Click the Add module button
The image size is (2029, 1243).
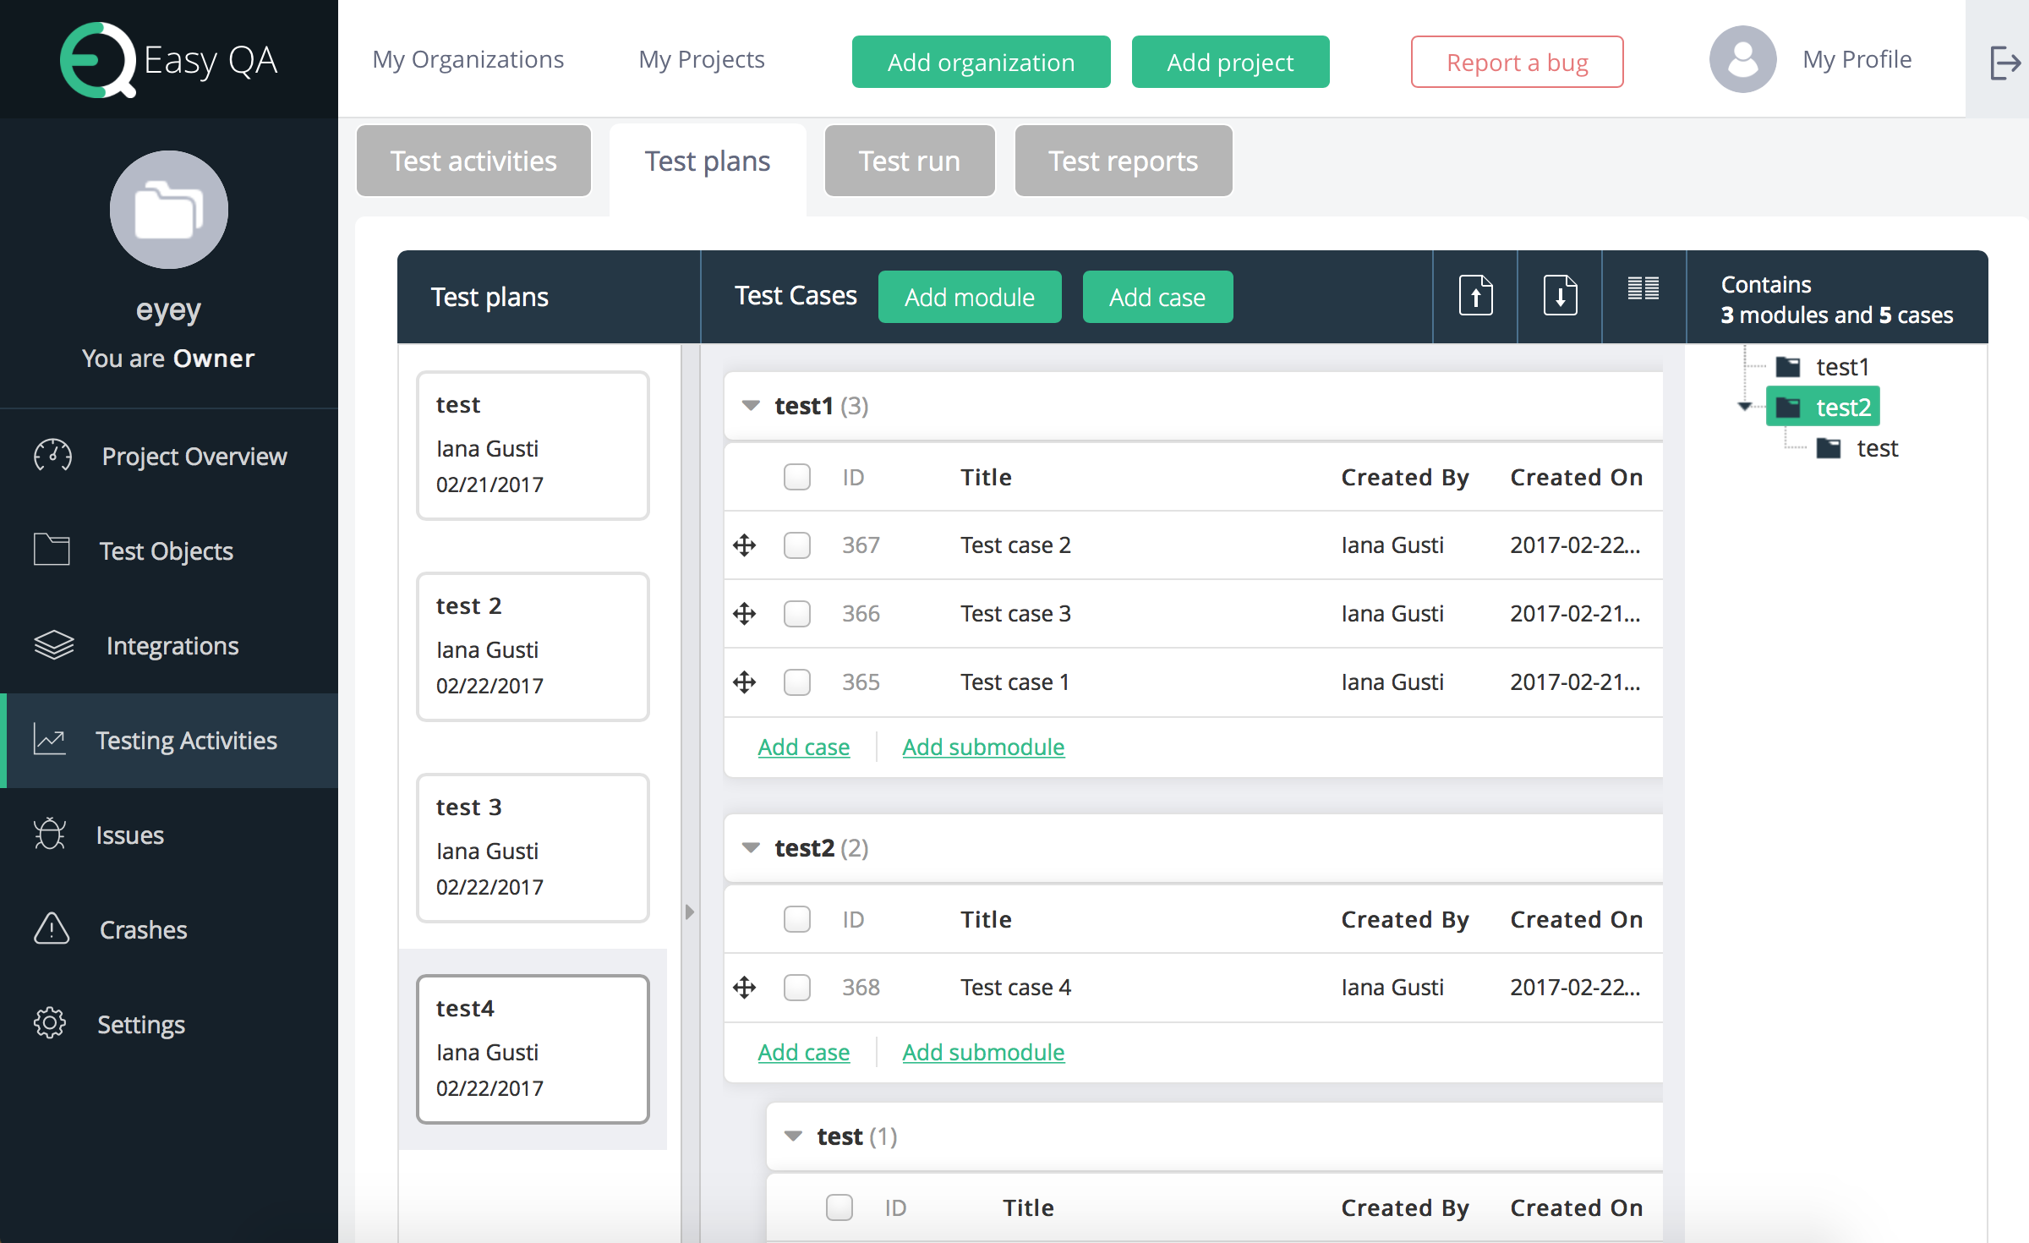pos(970,297)
